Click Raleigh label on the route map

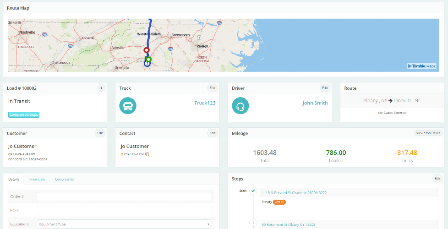click(x=202, y=46)
